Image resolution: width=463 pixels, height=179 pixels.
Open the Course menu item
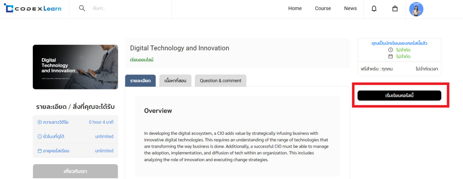[323, 9]
